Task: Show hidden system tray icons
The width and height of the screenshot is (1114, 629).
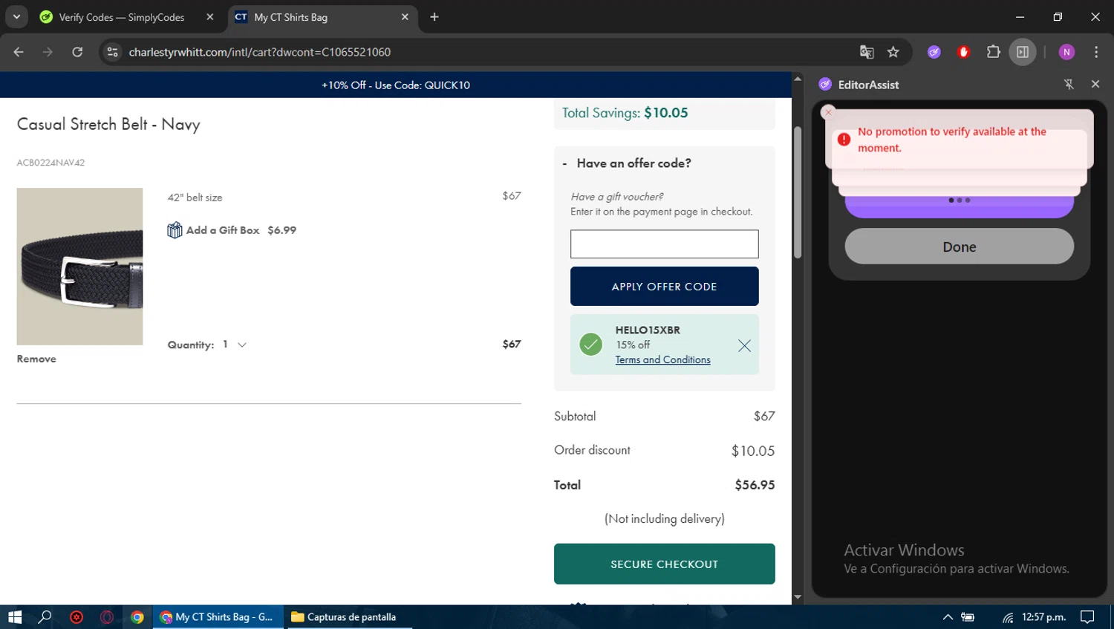Action: tap(948, 617)
